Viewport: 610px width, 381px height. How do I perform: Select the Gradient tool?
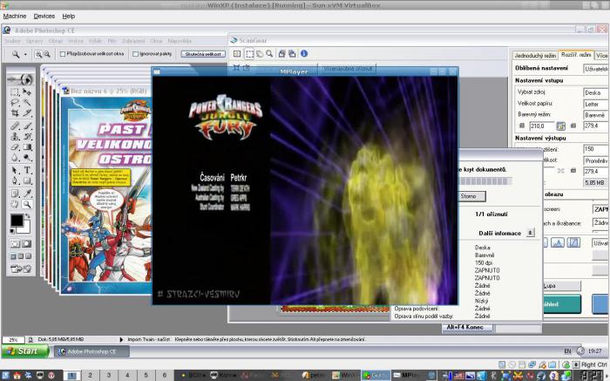tap(27, 147)
